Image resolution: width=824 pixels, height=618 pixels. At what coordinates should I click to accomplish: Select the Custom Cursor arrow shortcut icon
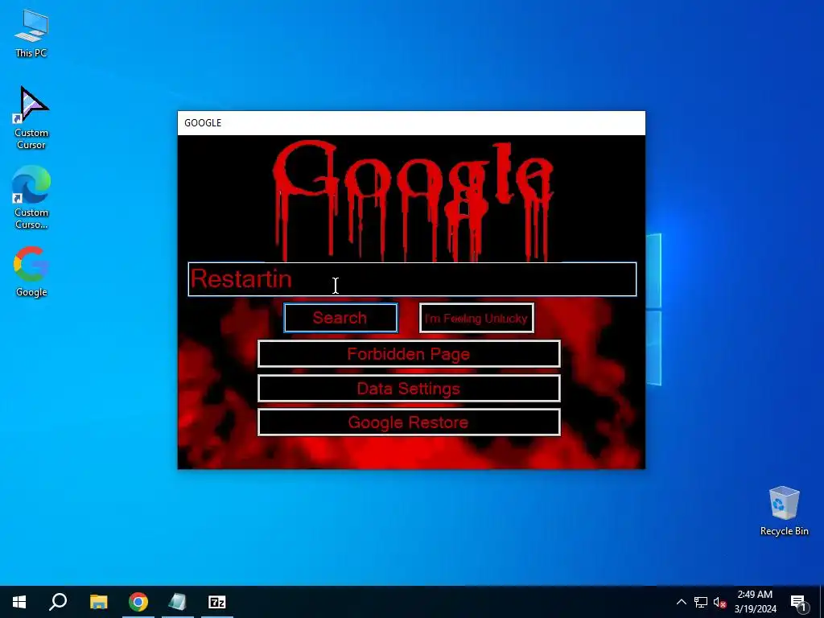(31, 117)
